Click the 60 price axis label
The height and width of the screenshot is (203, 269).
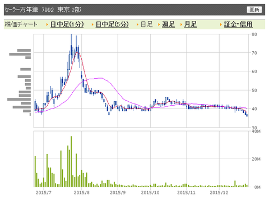tap(254, 71)
